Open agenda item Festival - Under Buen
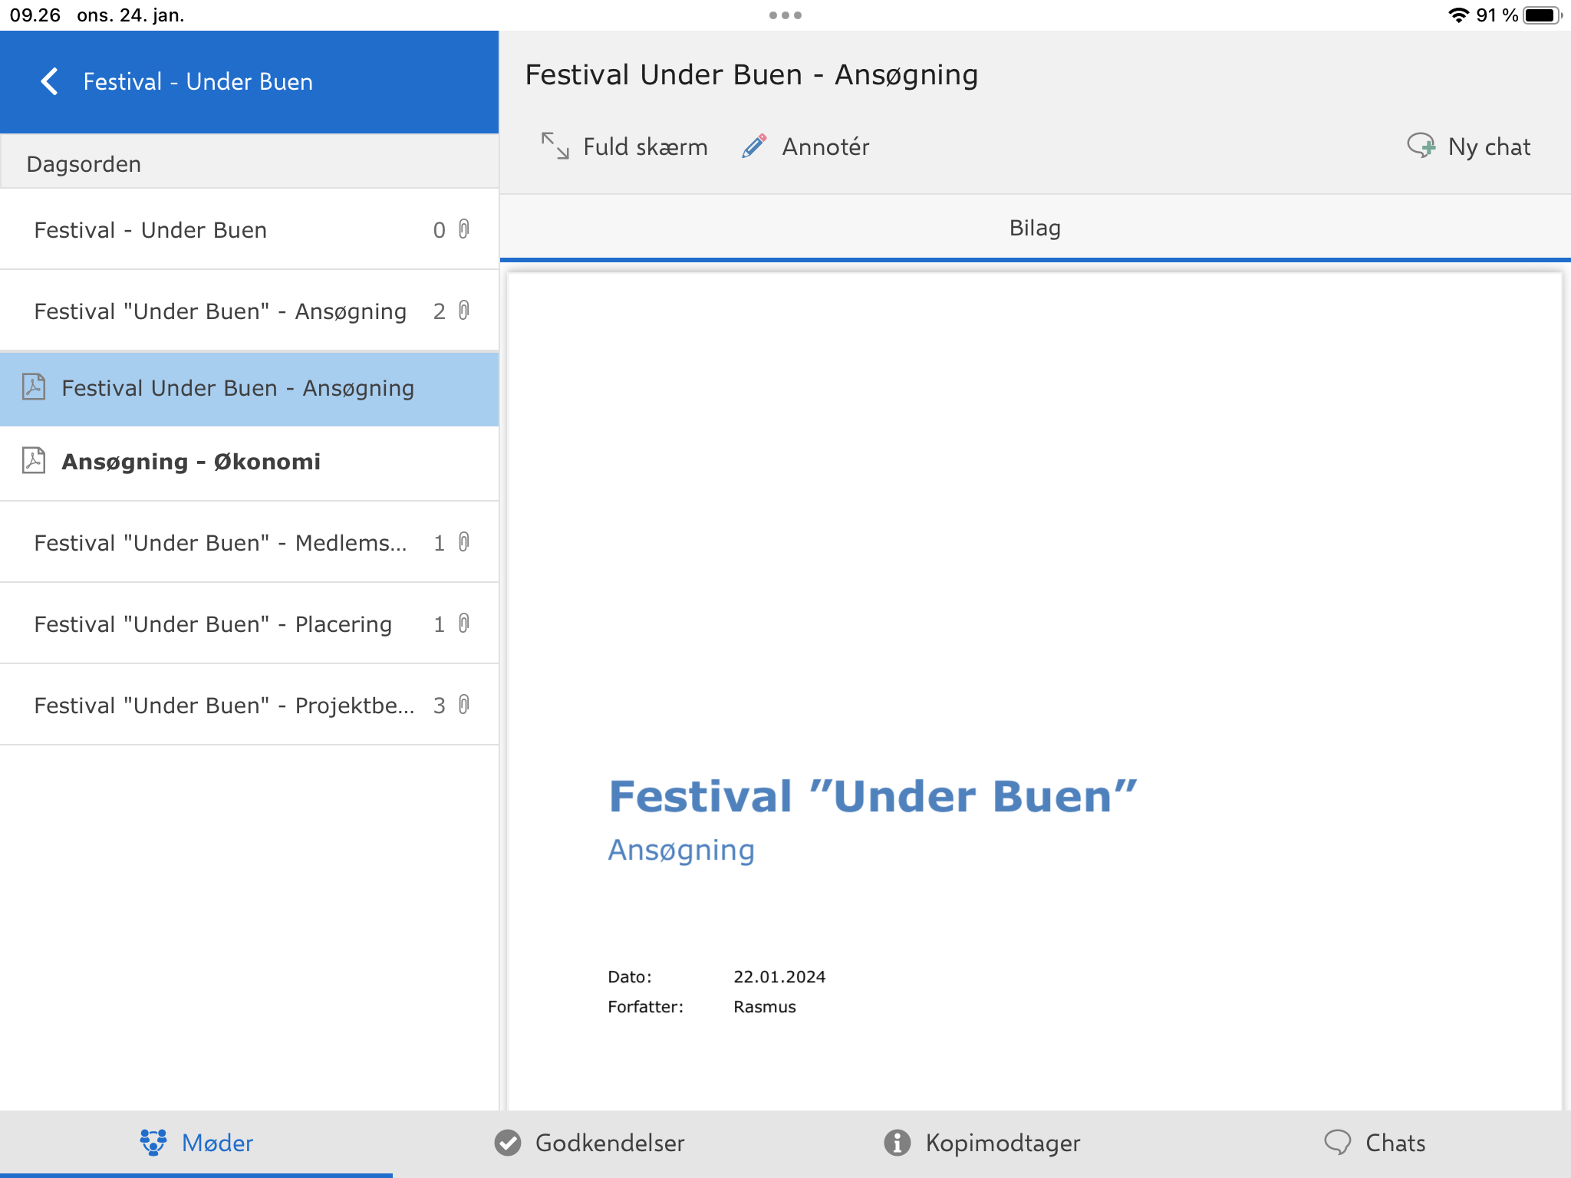 tap(249, 229)
